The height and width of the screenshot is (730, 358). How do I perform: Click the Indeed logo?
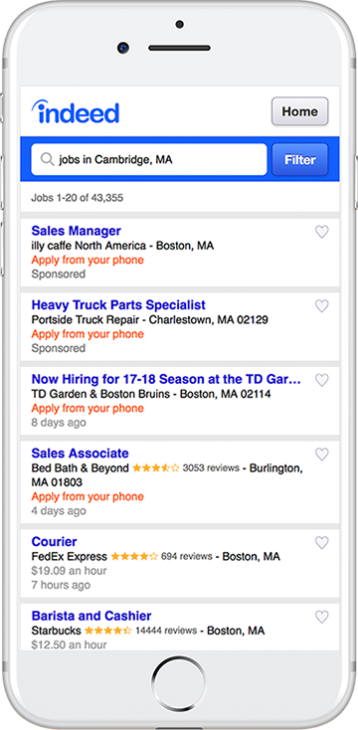[x=76, y=111]
